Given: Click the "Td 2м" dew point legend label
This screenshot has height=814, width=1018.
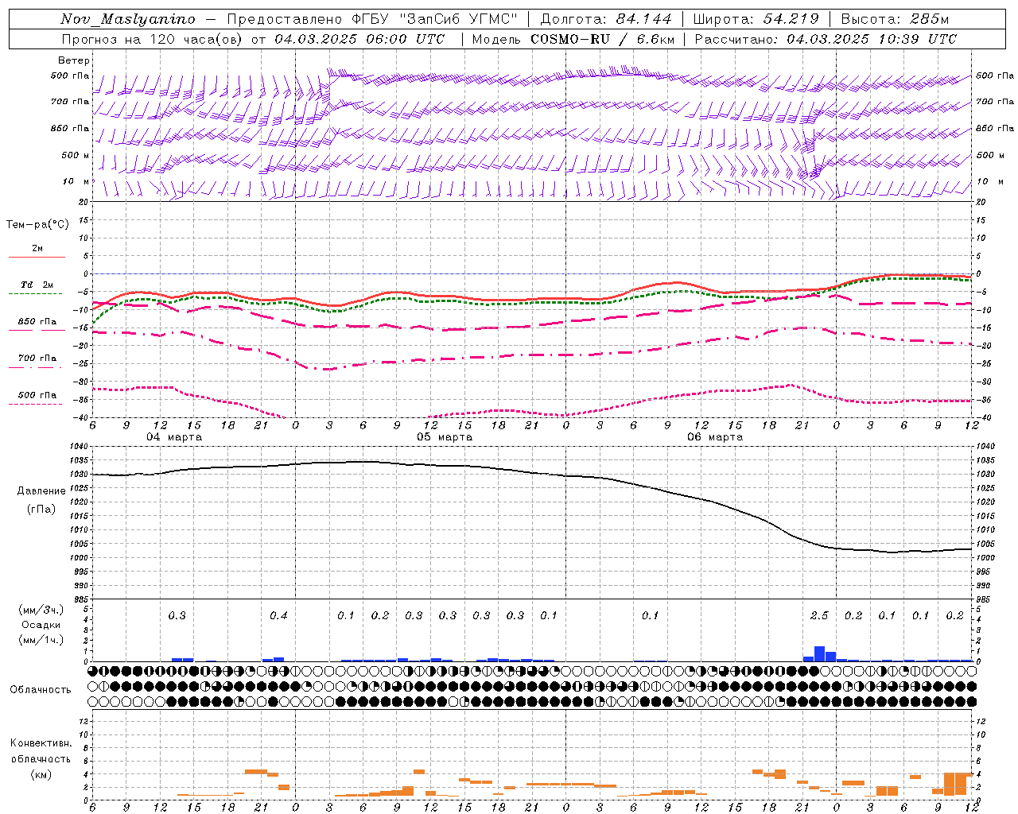Looking at the screenshot, I should point(37,285).
